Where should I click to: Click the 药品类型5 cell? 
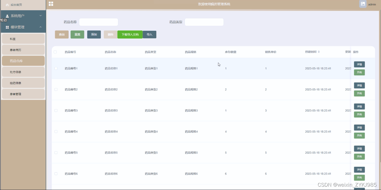click(151, 153)
